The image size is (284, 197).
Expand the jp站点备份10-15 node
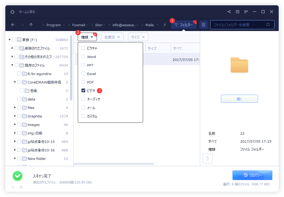coord(15,142)
